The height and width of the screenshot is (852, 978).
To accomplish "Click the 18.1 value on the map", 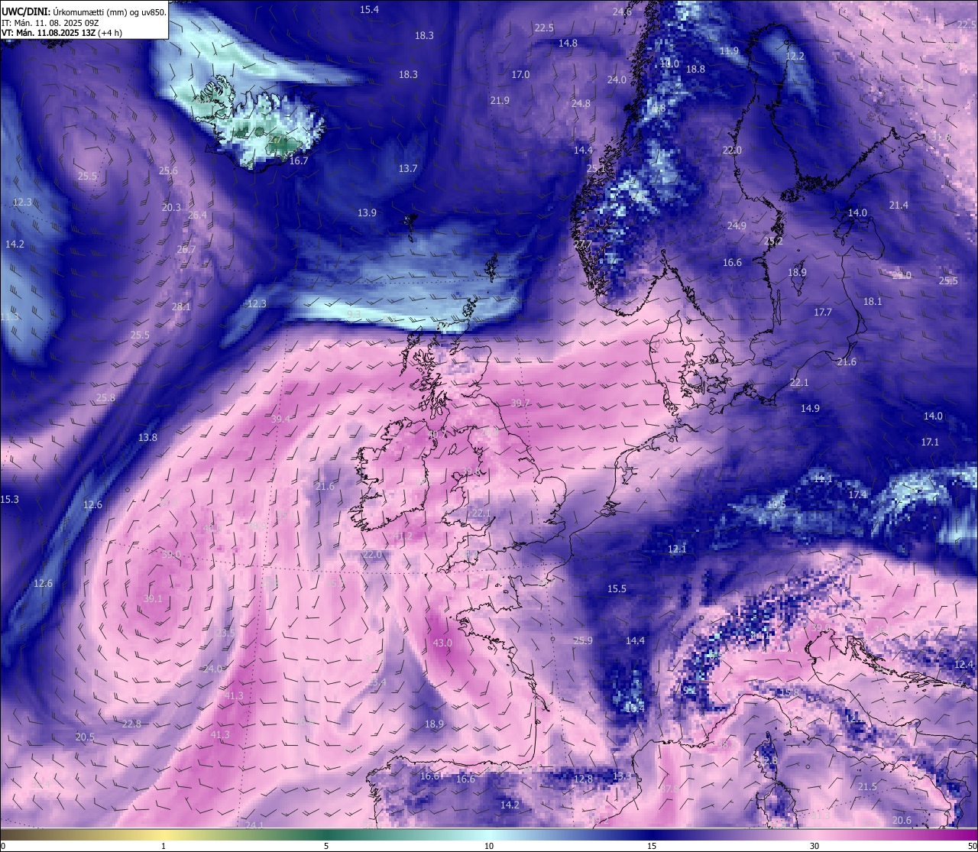I will (x=873, y=301).
